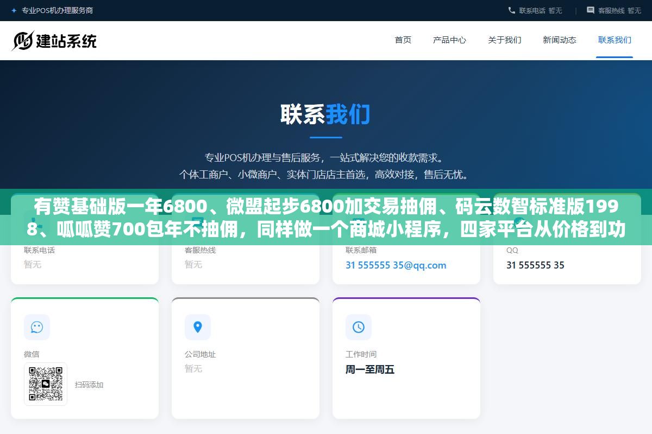Click the WeChat smiley icon
652x434 pixels.
coord(37,327)
